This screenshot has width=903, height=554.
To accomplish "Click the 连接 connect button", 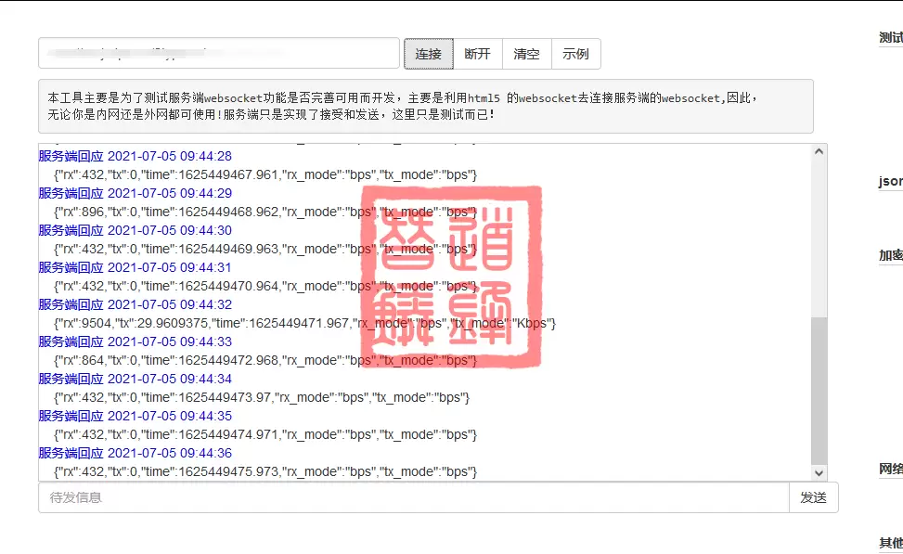I will pos(429,54).
